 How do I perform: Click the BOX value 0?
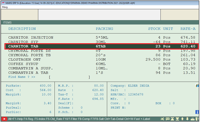tap(174, 103)
